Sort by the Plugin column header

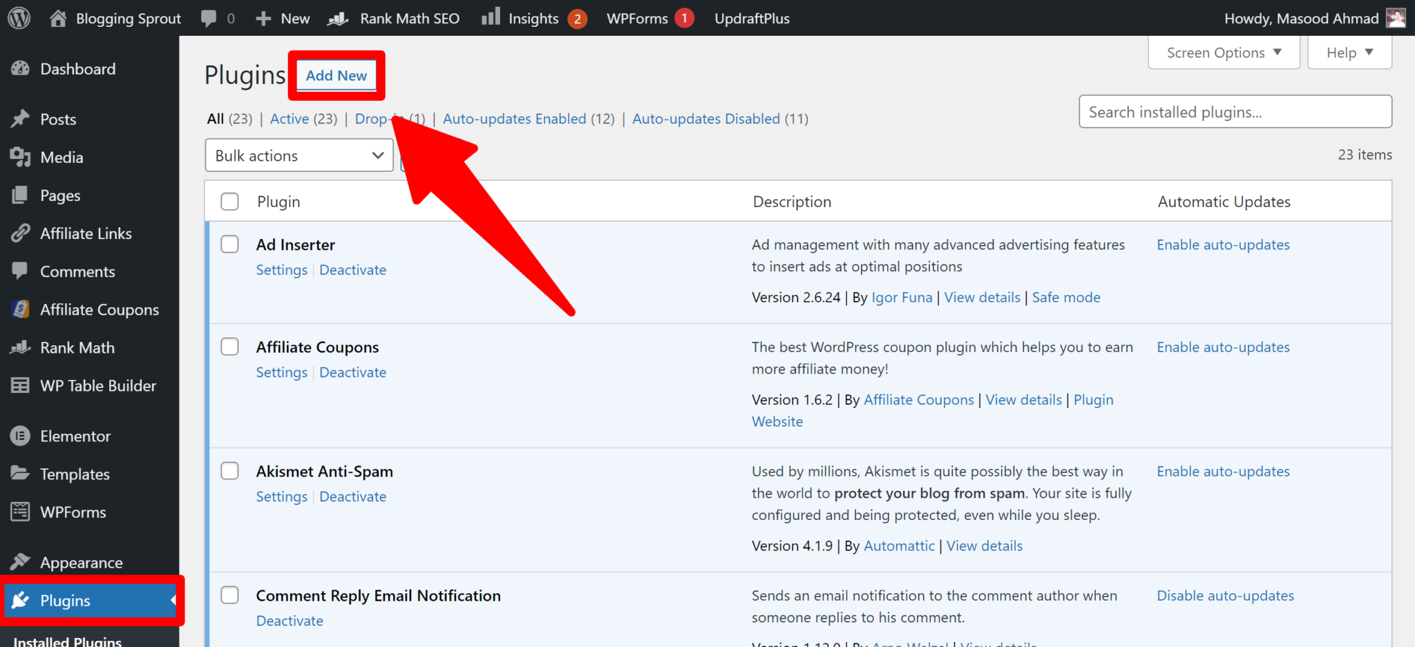tap(278, 202)
